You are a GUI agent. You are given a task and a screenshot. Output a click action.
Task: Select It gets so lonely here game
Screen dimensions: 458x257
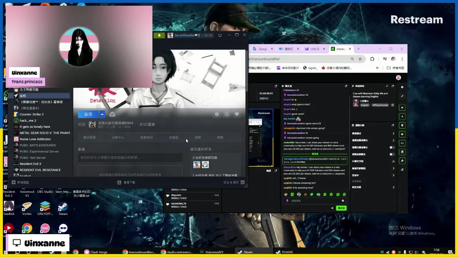click(x=42, y=127)
